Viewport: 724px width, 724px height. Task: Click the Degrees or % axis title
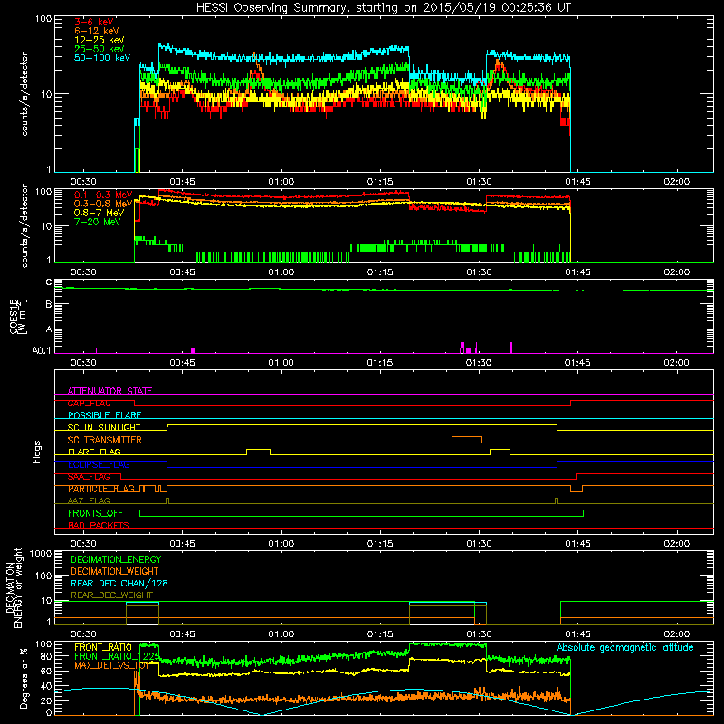click(x=24, y=678)
